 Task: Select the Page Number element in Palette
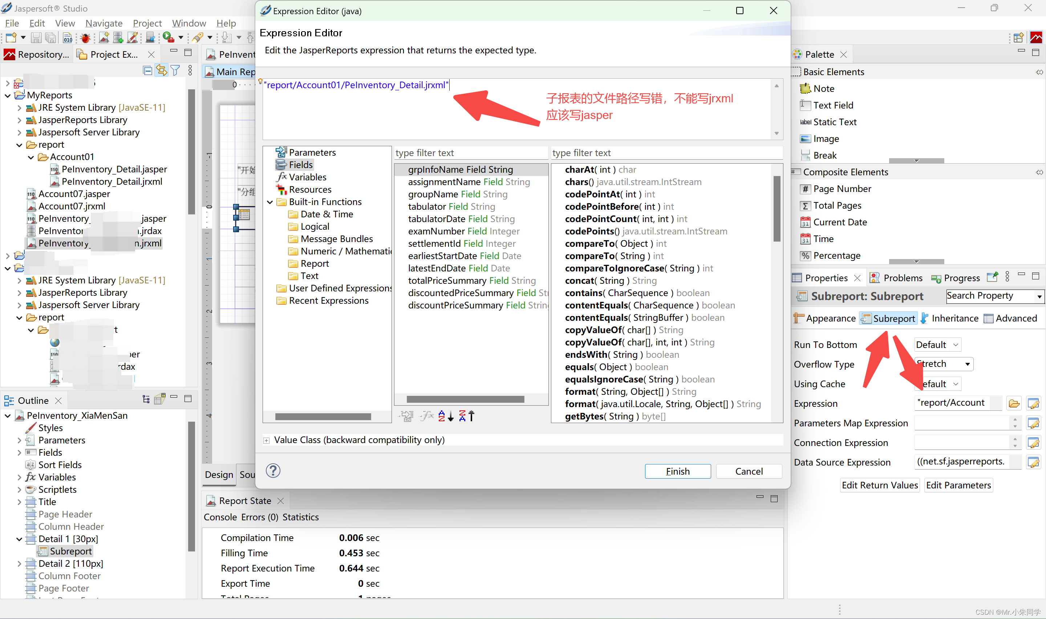pyautogui.click(x=841, y=189)
